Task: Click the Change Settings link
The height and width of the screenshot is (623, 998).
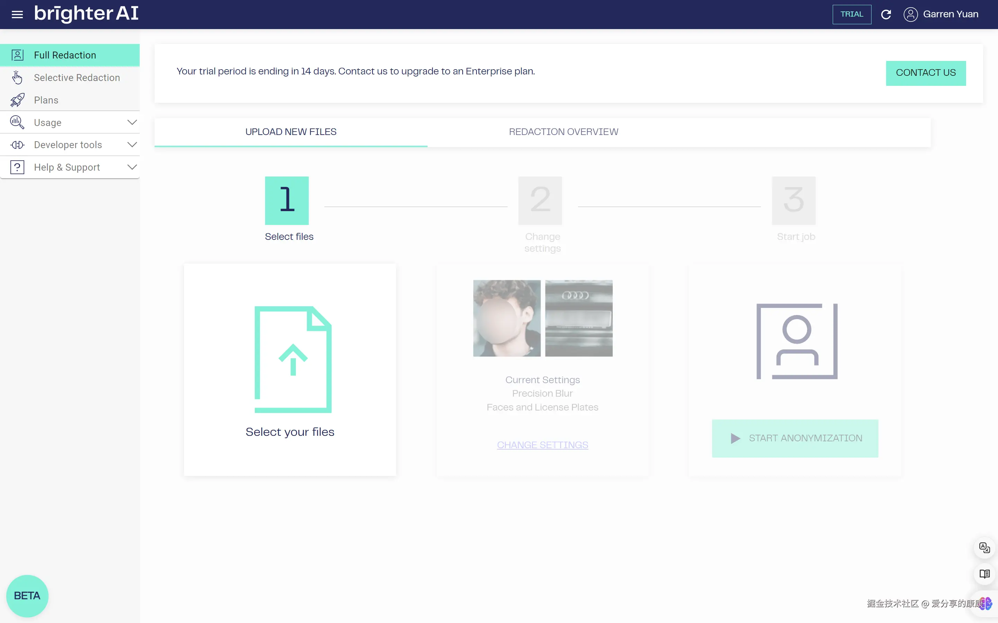Action: [x=542, y=445]
